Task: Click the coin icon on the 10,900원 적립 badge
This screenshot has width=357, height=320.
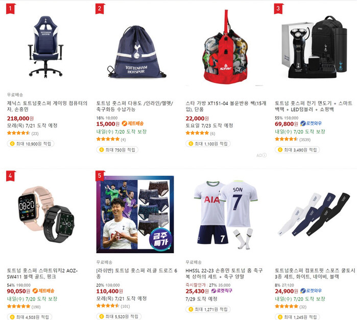Action: [12, 144]
